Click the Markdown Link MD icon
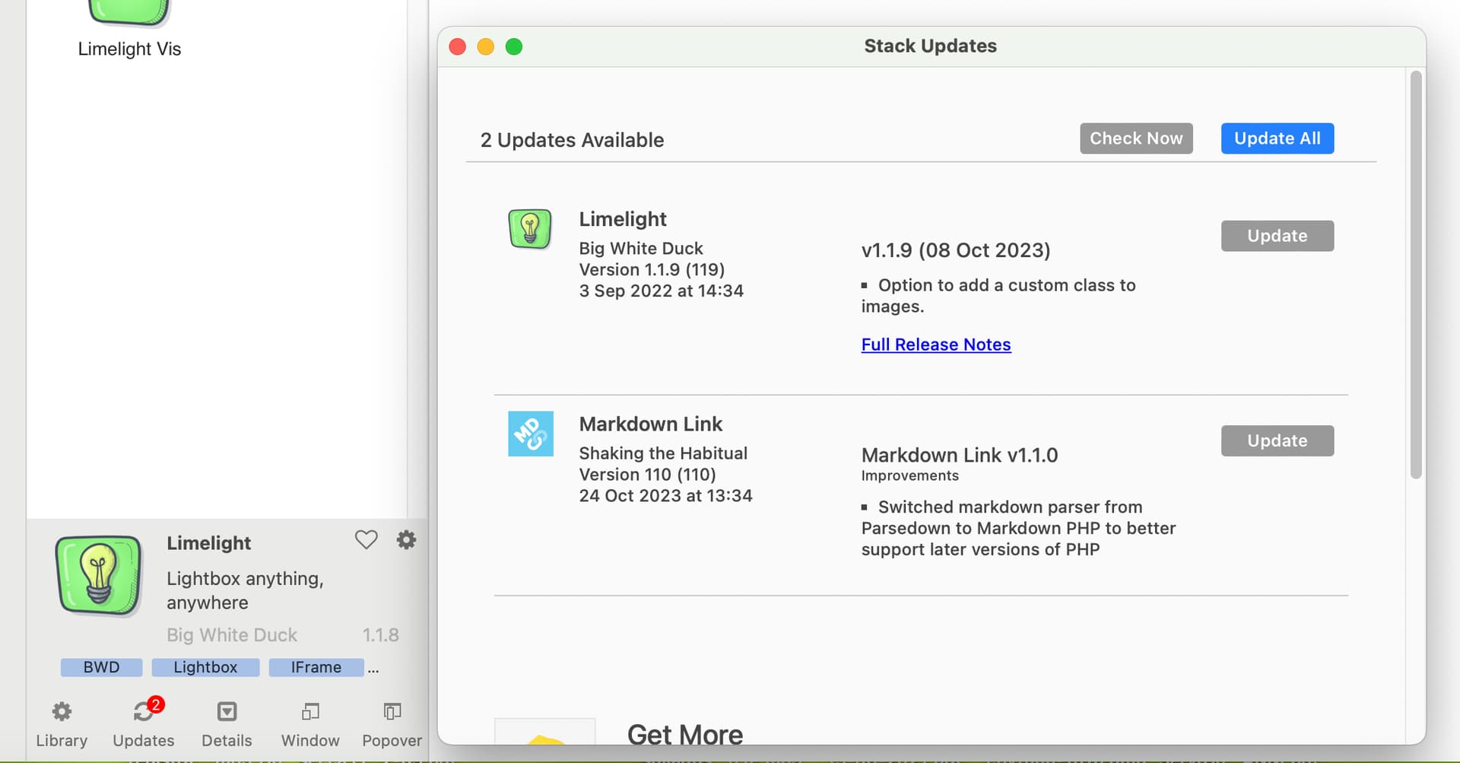 531,434
